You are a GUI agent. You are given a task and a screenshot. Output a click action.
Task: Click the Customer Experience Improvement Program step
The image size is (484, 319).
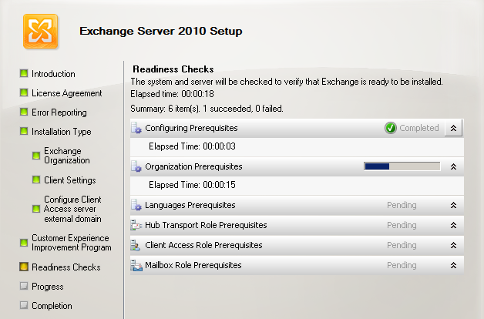pyautogui.click(x=72, y=243)
